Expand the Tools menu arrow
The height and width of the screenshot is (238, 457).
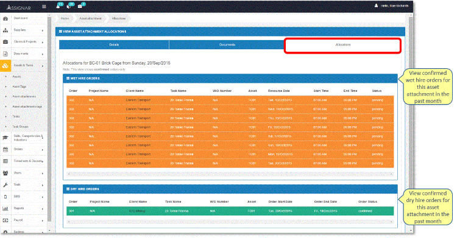pos(43,185)
